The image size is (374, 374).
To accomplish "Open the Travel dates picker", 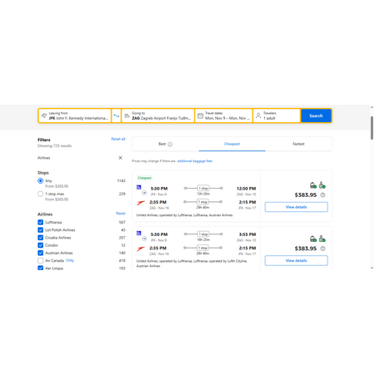I will click(224, 116).
